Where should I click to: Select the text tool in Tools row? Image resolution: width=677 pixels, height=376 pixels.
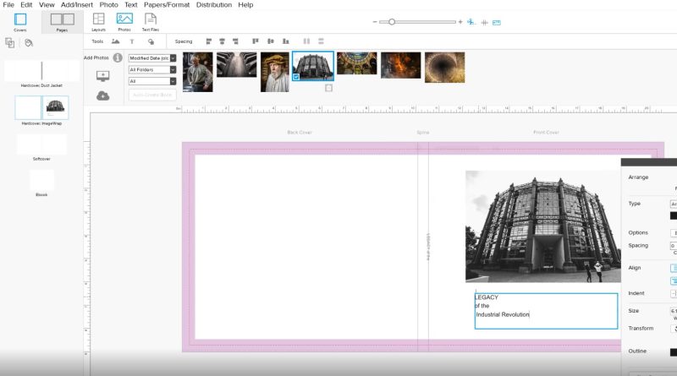(132, 41)
